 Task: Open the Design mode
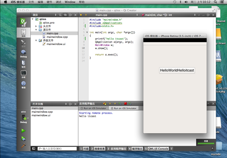coord(23,44)
